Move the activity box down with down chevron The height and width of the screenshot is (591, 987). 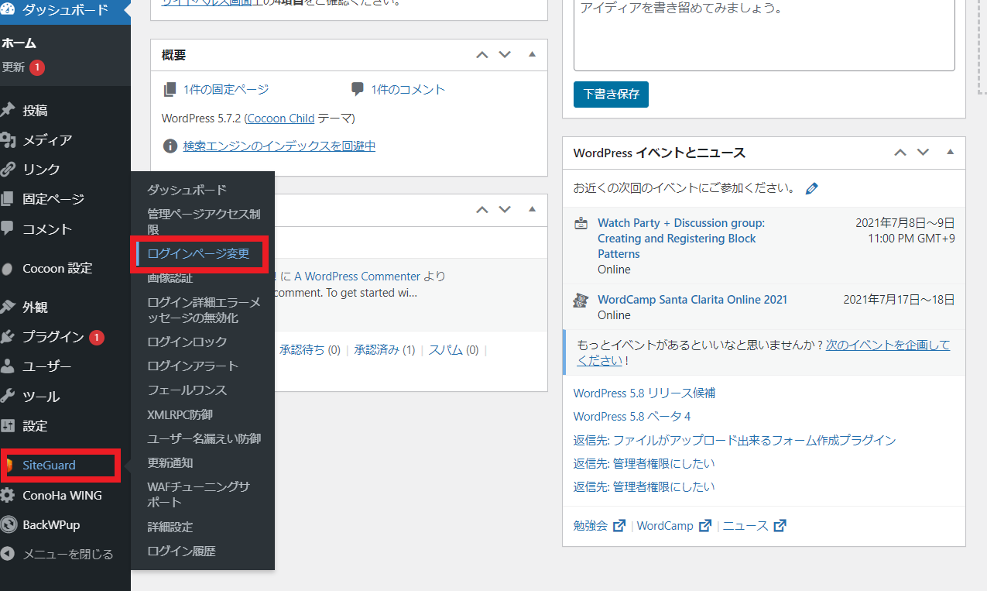coord(505,209)
